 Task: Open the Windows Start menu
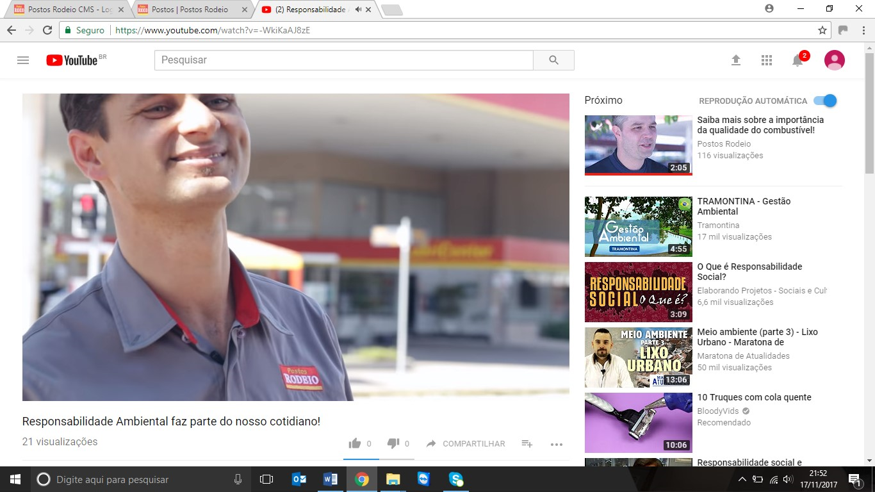pyautogui.click(x=15, y=479)
